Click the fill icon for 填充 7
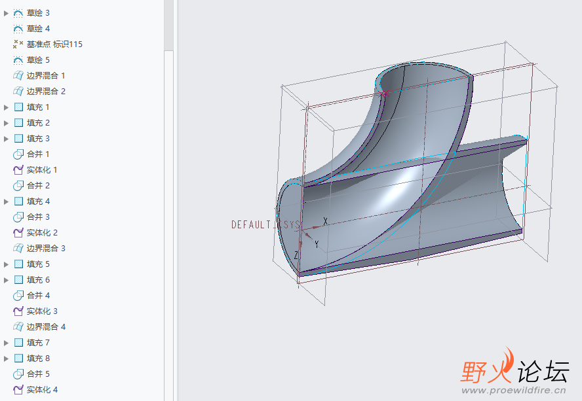Viewport: 582px width, 401px height. [x=18, y=343]
